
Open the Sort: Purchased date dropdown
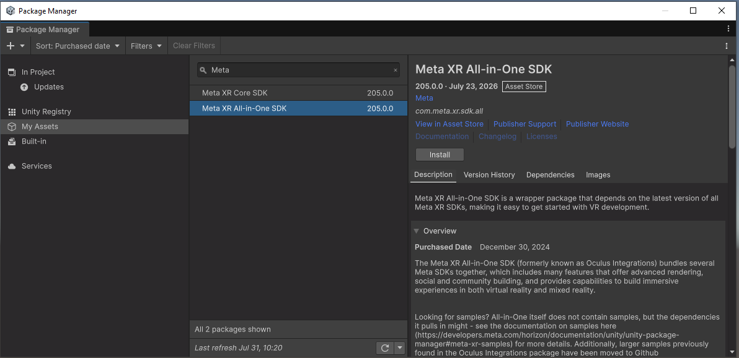77,46
